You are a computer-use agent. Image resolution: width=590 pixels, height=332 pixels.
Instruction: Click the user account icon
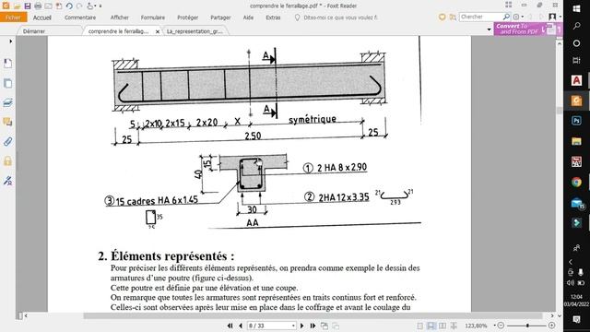[x=552, y=17]
